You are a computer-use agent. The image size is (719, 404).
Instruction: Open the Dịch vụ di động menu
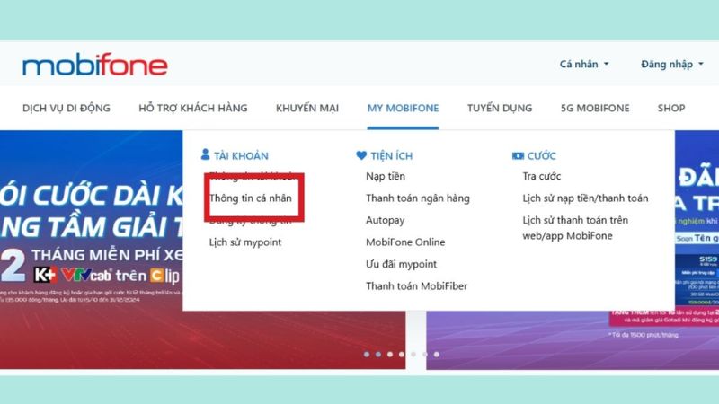[x=67, y=108]
